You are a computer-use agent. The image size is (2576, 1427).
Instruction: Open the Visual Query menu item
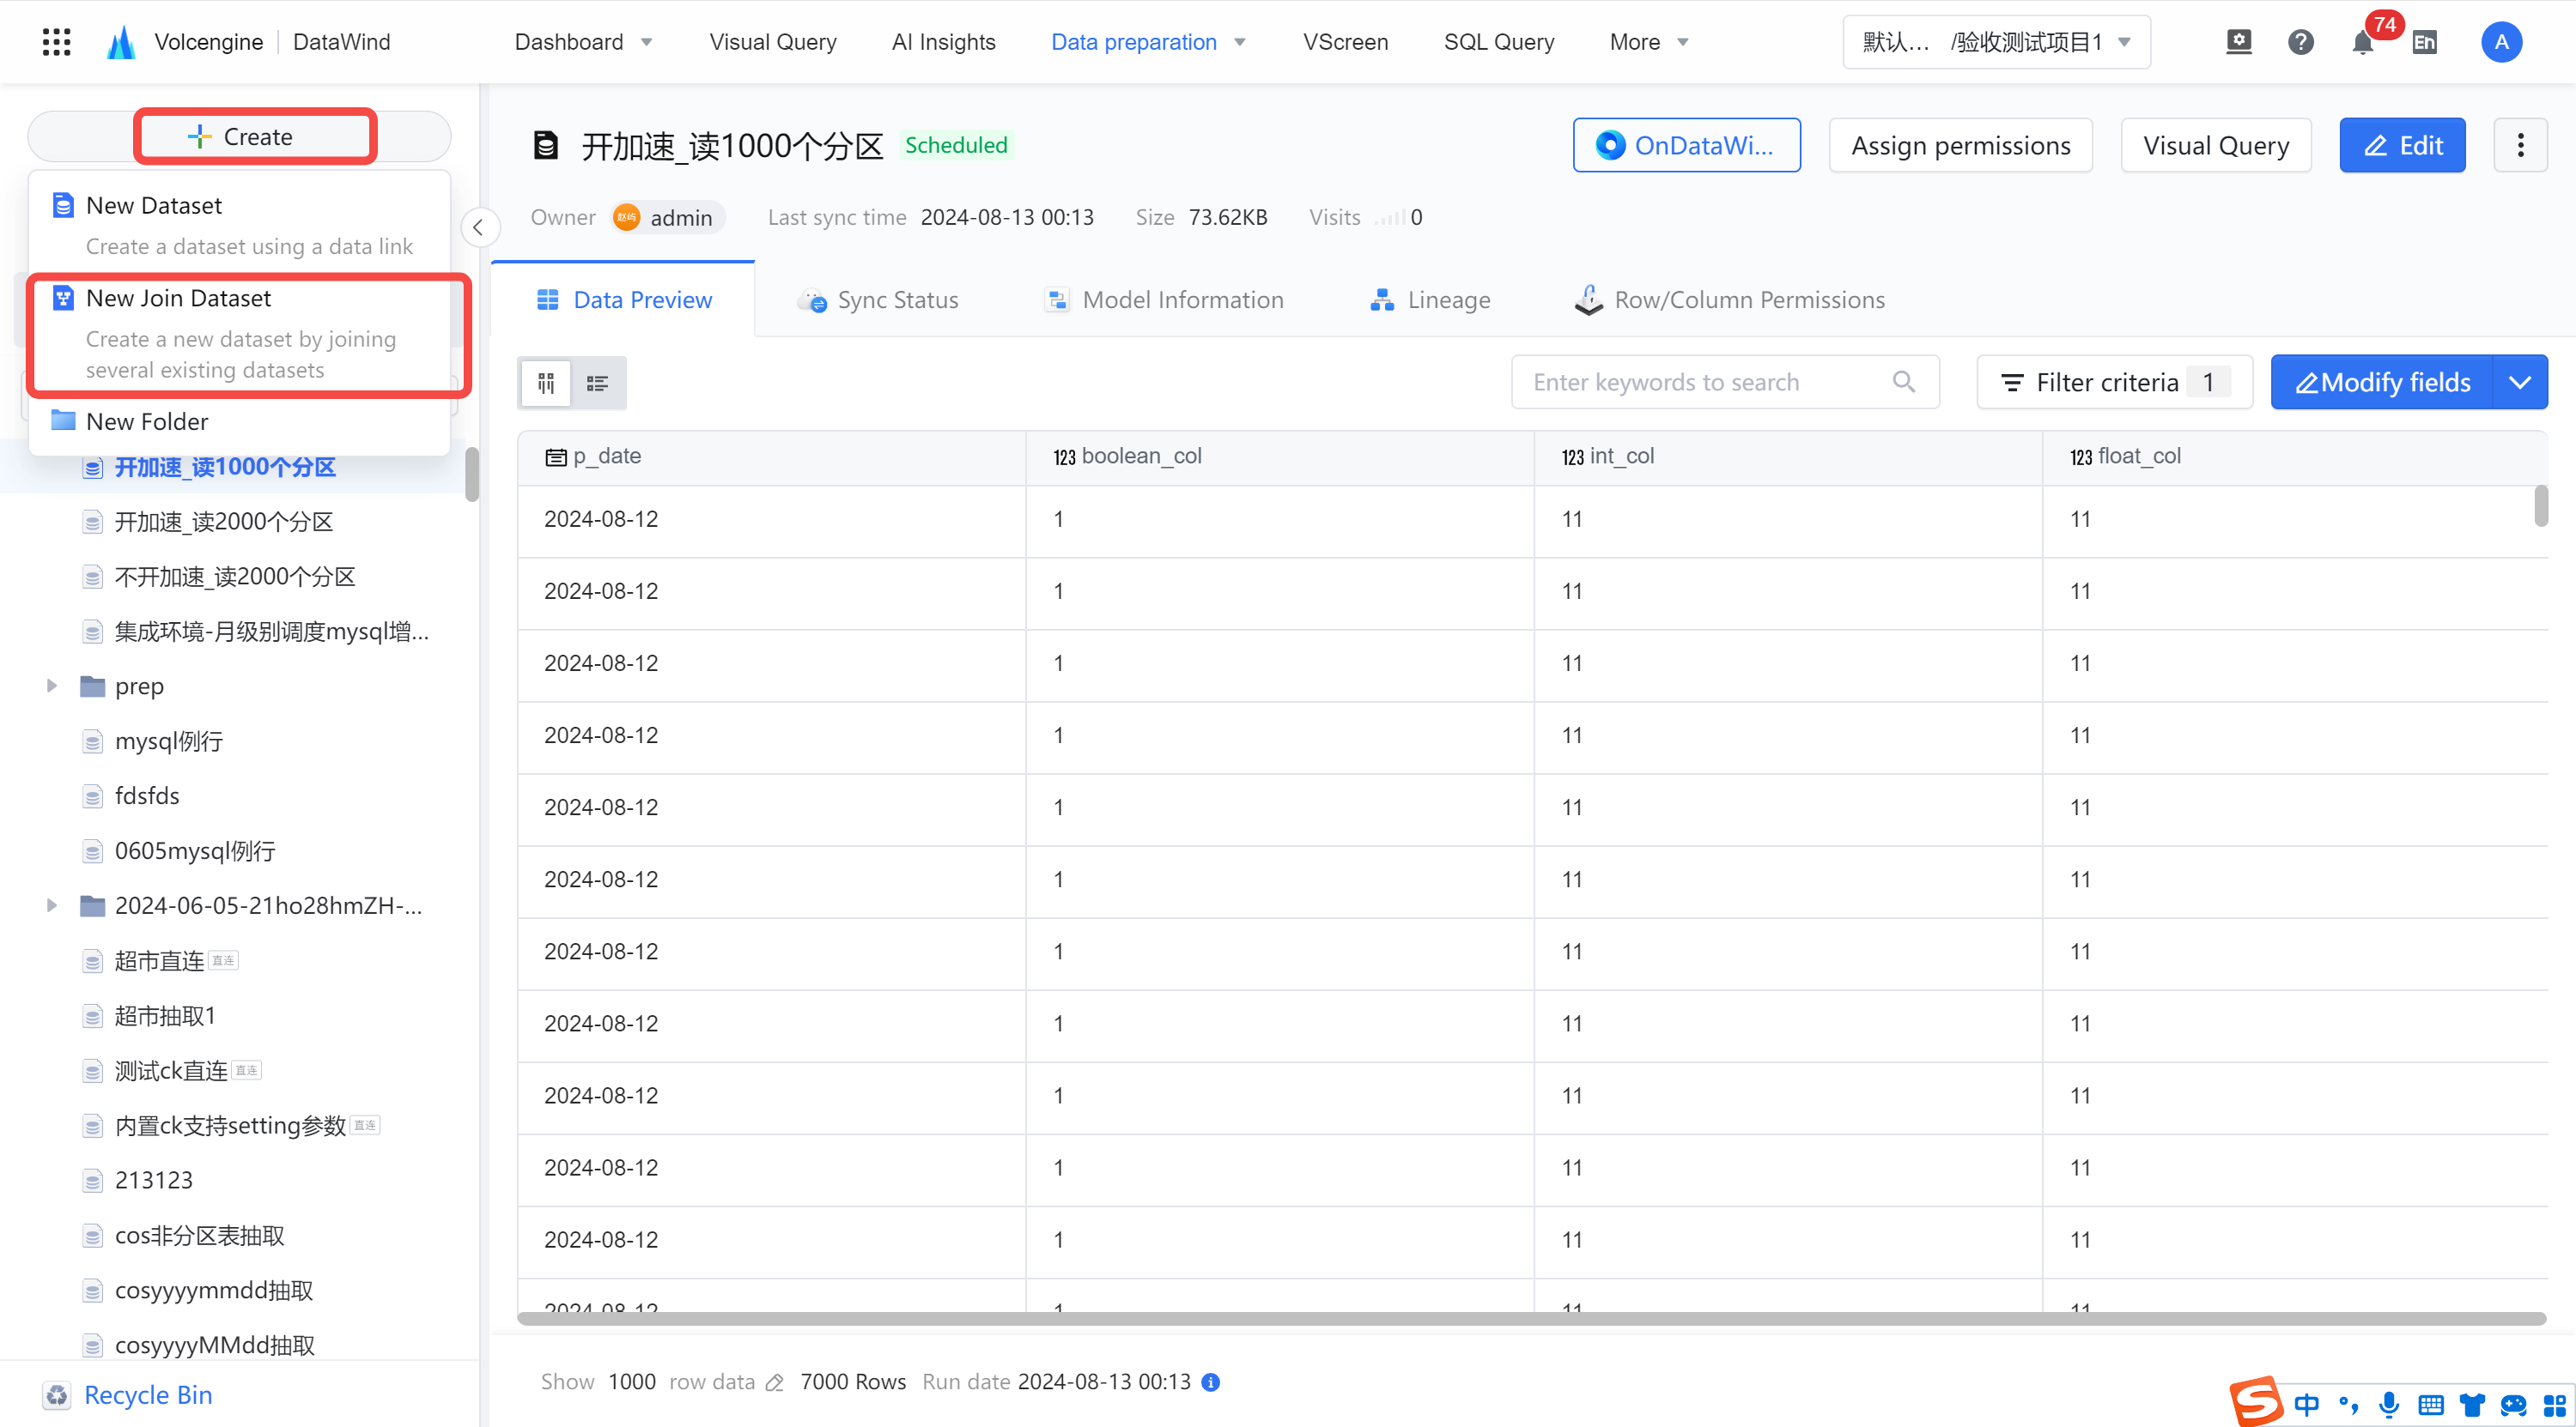[772, 42]
